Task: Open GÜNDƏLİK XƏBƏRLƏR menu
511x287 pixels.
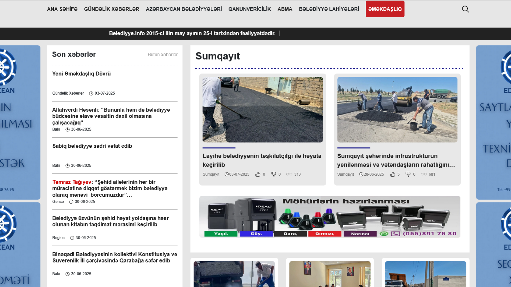Action: coord(112,9)
